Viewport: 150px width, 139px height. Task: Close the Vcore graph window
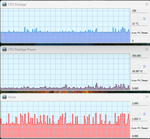tap(147, 97)
